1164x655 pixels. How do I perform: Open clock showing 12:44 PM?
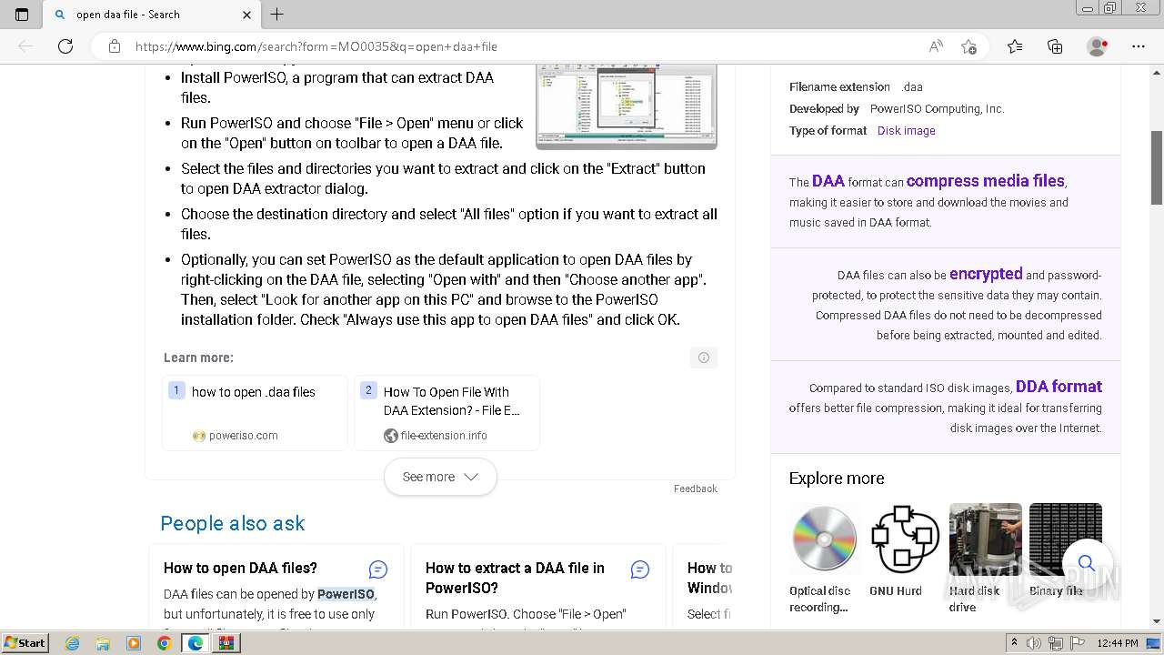tap(1117, 643)
